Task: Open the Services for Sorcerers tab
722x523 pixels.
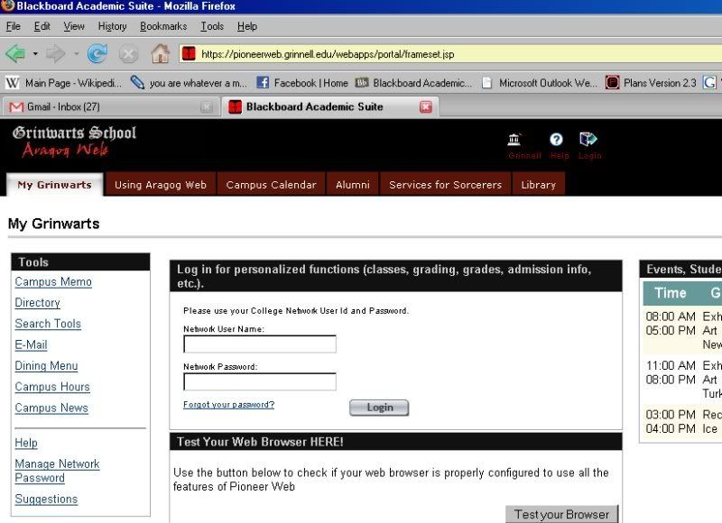Action: click(x=445, y=185)
